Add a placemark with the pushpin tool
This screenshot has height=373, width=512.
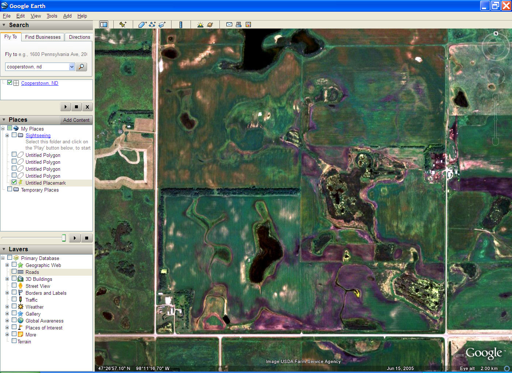123,25
